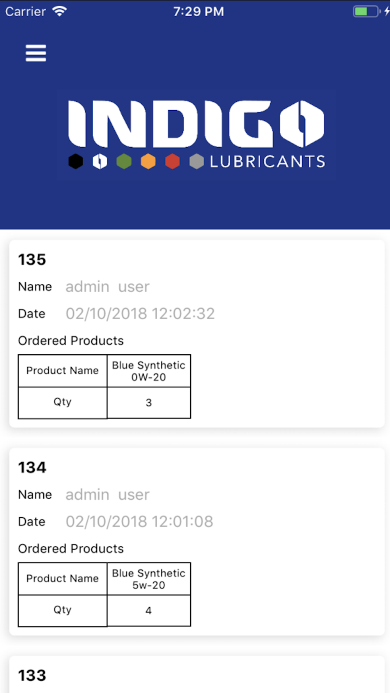
Task: Tap the gray hexagon logo dot
Action: tap(197, 161)
